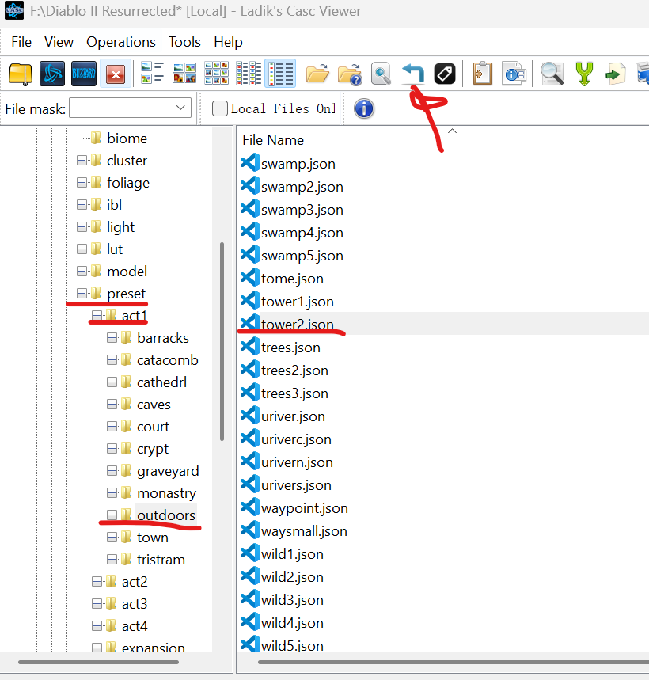Switch to large thumbnails view icon
Screen dimensions: 649x680
tap(184, 74)
